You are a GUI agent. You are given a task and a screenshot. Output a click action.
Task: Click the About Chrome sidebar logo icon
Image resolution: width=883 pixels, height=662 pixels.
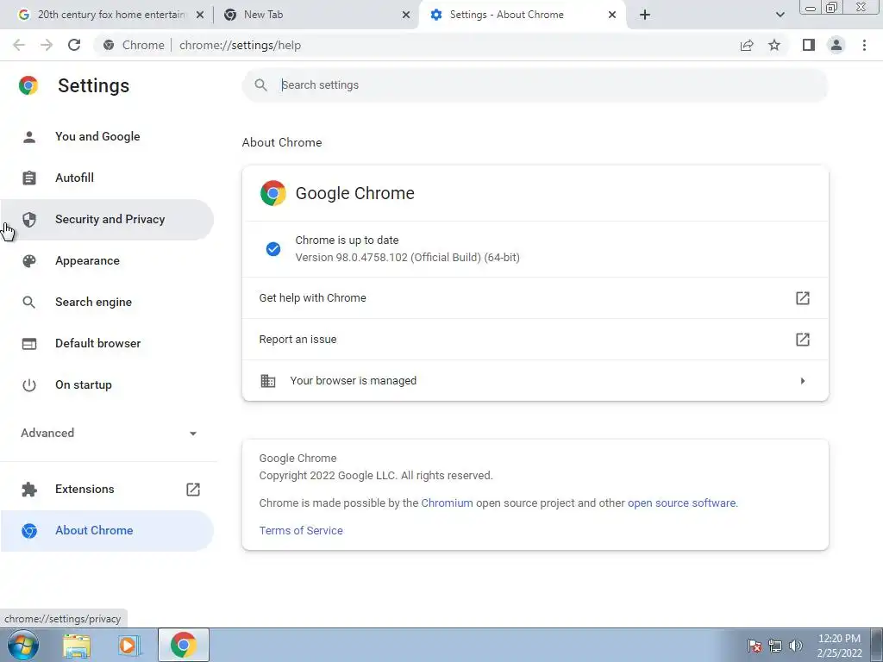point(29,531)
